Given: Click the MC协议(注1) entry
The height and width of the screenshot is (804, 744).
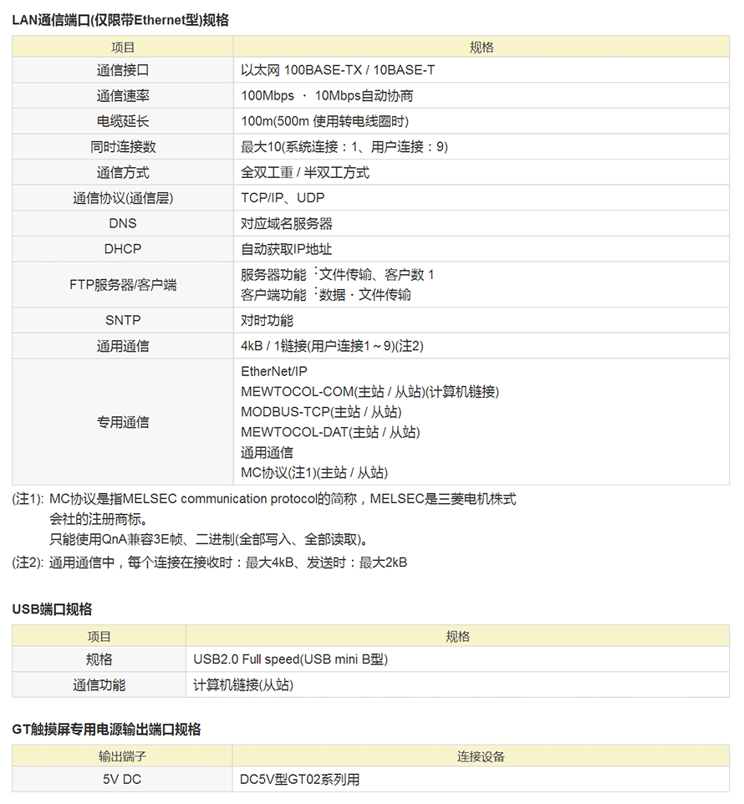Looking at the screenshot, I should click(314, 472).
